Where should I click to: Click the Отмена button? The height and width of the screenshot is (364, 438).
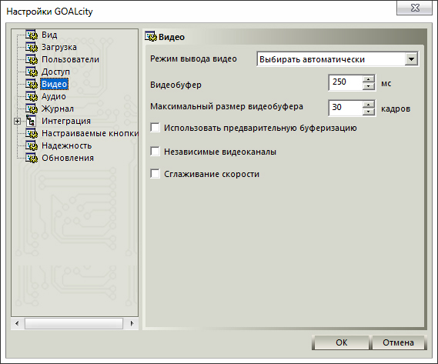tap(398, 342)
